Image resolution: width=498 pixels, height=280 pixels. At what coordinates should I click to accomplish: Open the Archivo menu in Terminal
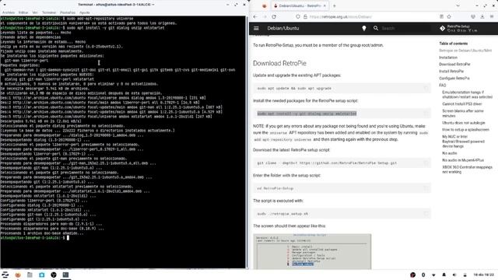pos(9,12)
